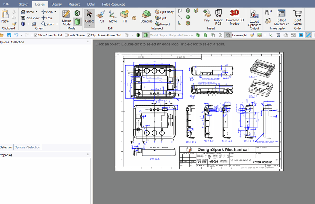Open the Measure ribbon tab
The width and height of the screenshot is (315, 204).
pos(74,4)
